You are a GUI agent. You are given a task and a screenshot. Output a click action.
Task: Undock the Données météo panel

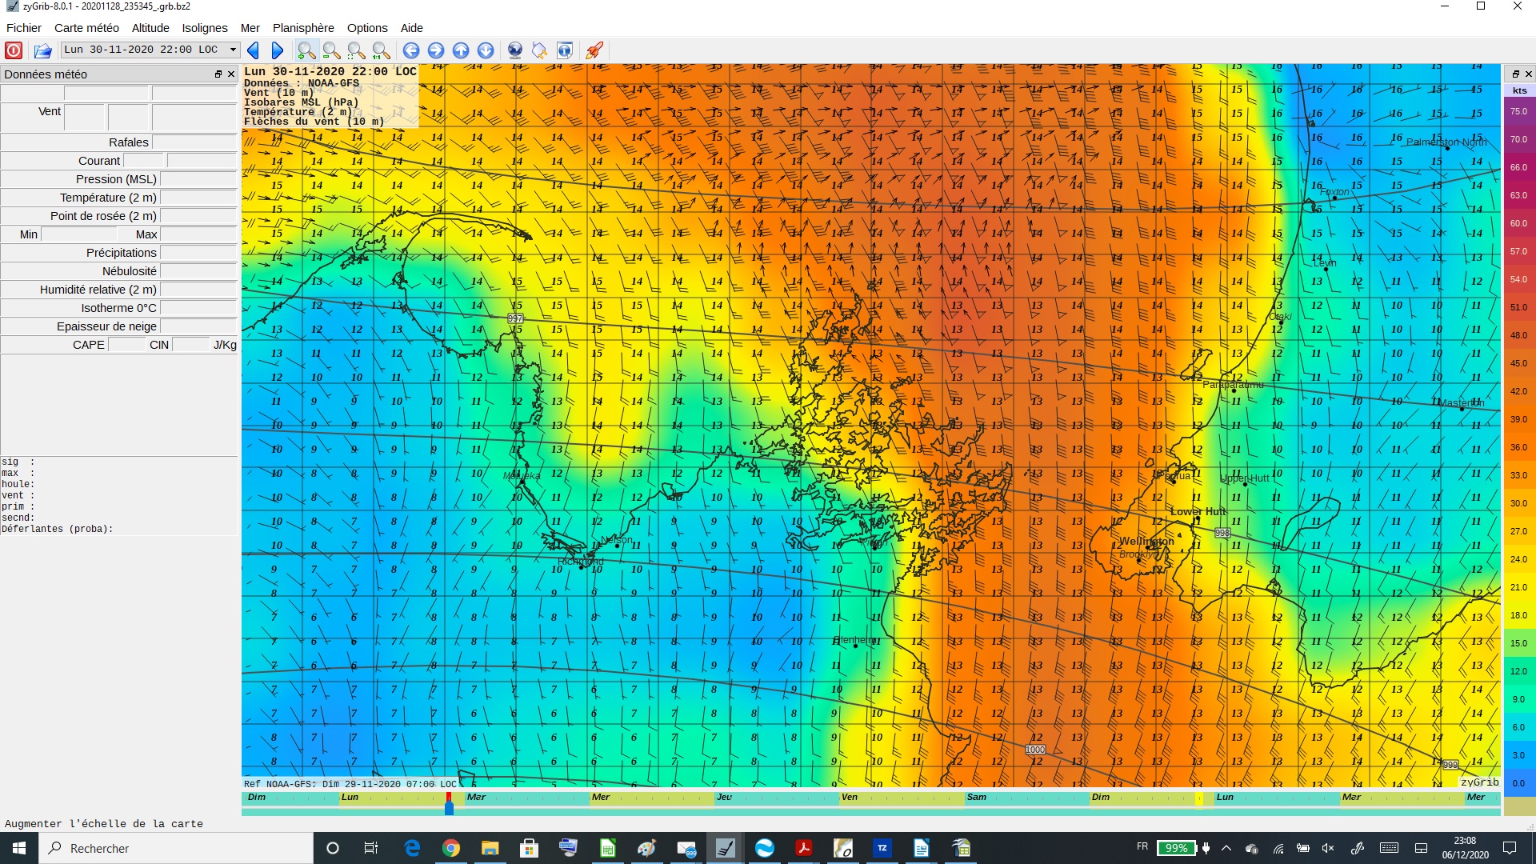click(218, 74)
